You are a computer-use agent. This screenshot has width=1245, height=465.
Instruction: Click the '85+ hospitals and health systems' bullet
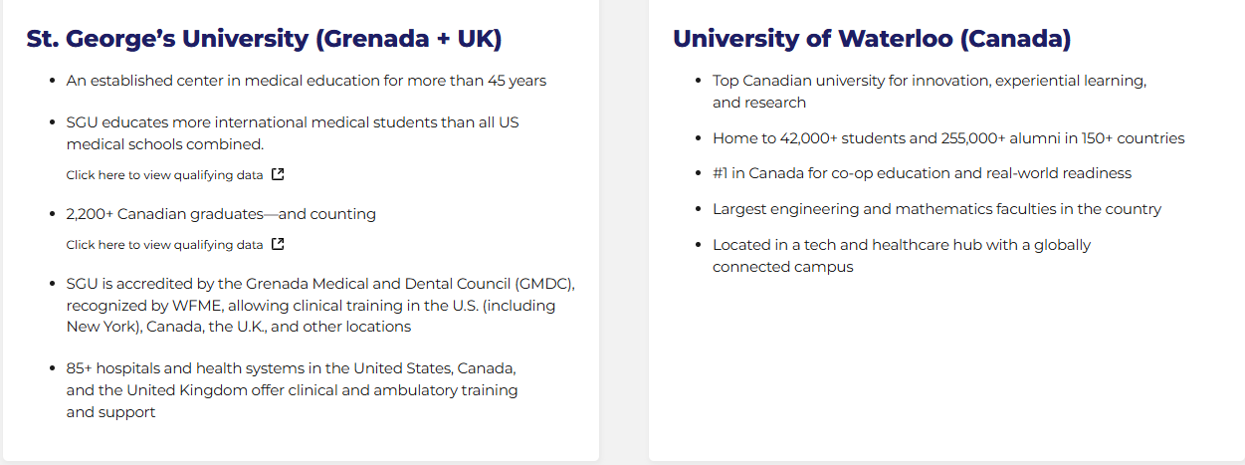[292, 390]
